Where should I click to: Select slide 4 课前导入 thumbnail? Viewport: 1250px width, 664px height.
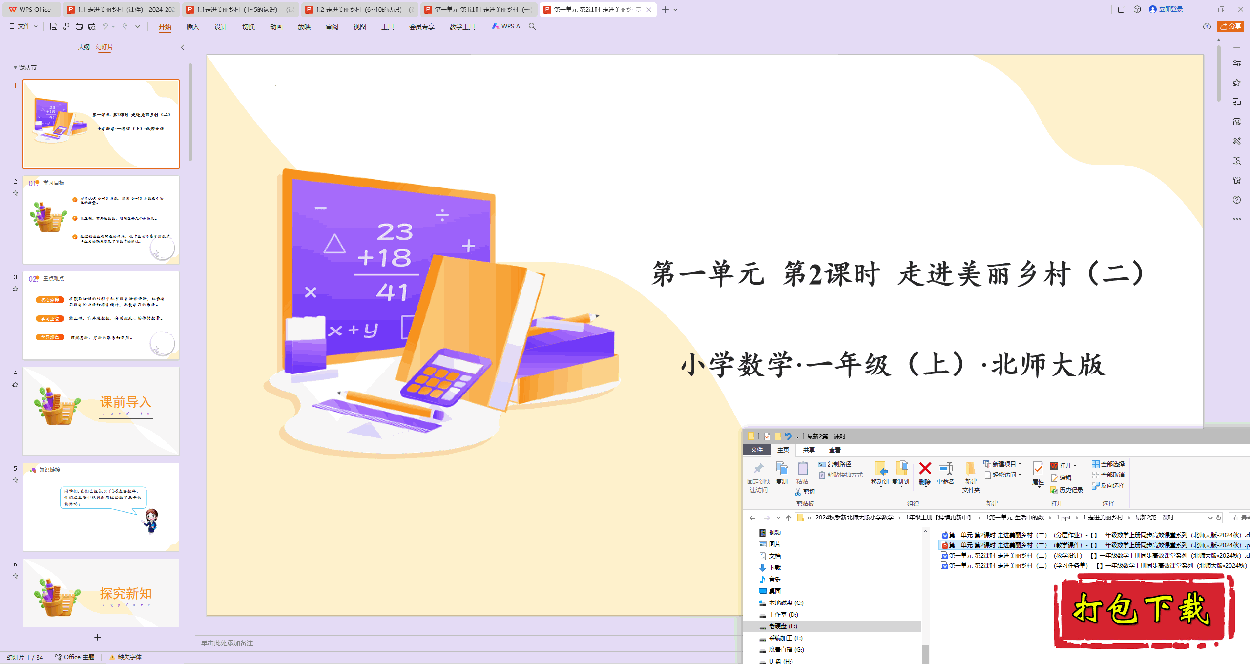[x=101, y=411]
